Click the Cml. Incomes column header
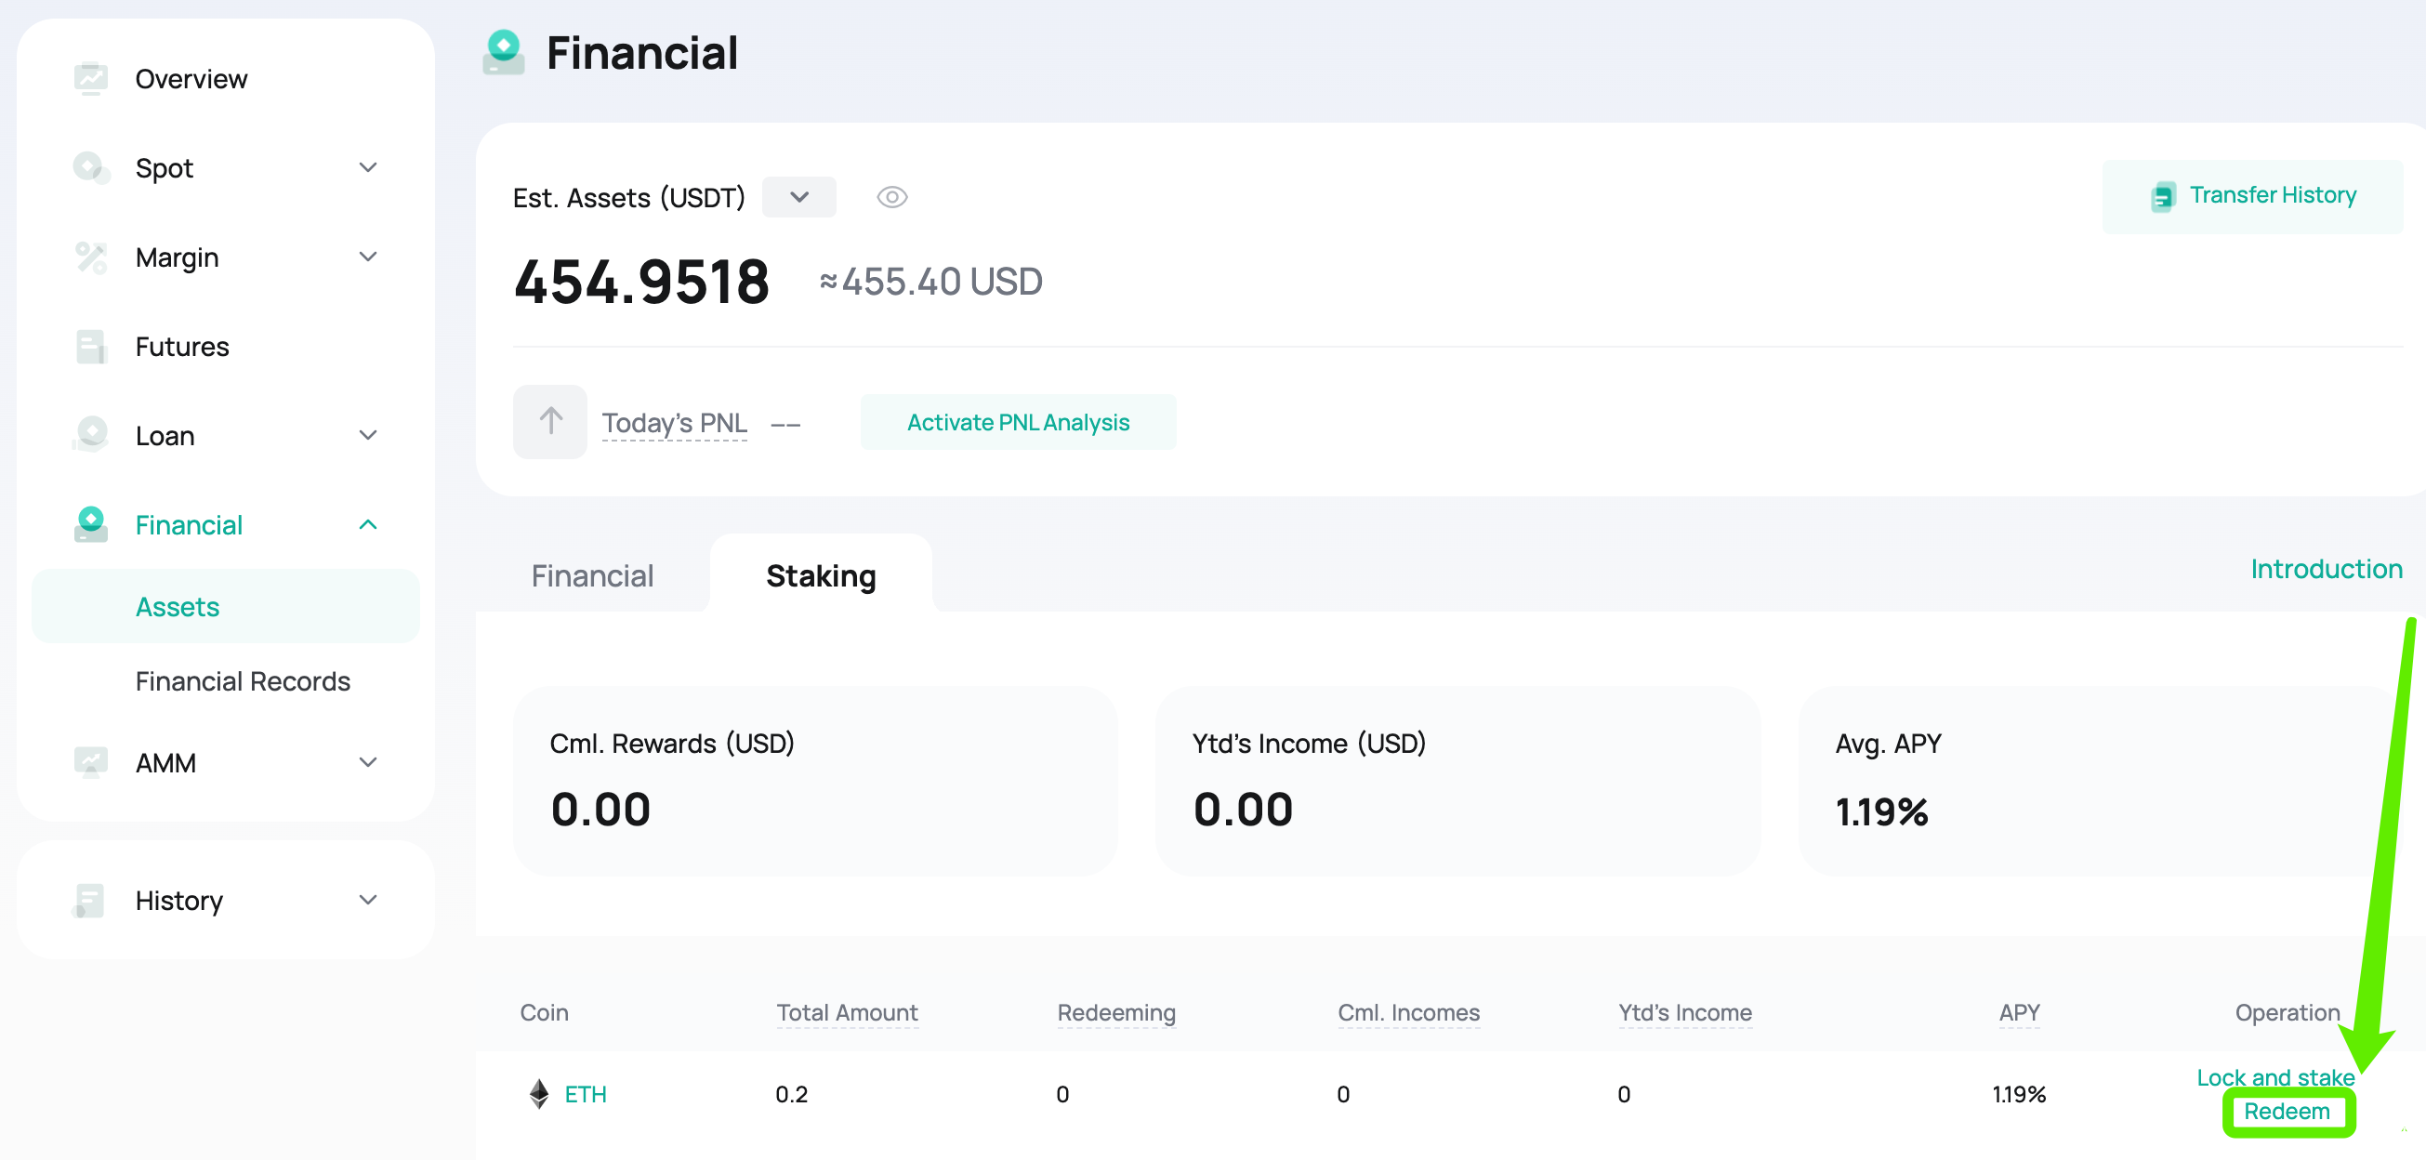The height and width of the screenshot is (1160, 2426). click(1409, 1012)
